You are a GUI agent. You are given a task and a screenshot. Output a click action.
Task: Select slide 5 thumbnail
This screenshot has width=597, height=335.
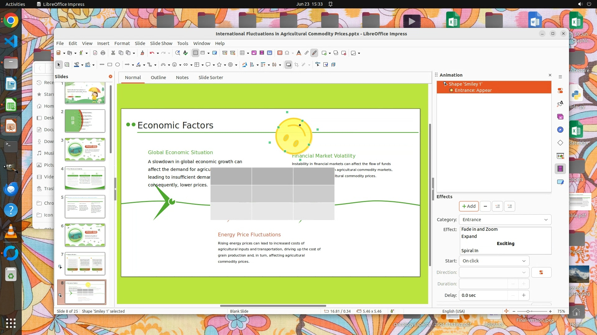(x=85, y=207)
